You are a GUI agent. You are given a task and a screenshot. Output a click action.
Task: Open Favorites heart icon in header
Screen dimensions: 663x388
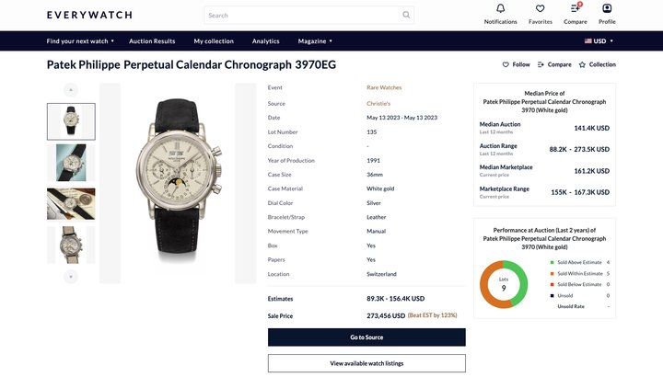pyautogui.click(x=540, y=8)
